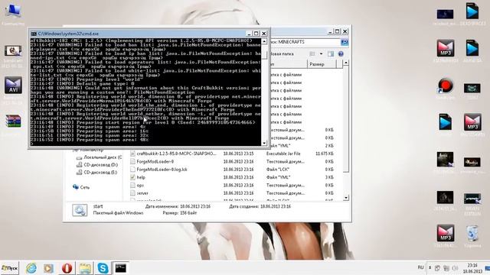Show hidden tray icons arrow
This screenshot has height=275, width=490.
pyautogui.click(x=430, y=268)
